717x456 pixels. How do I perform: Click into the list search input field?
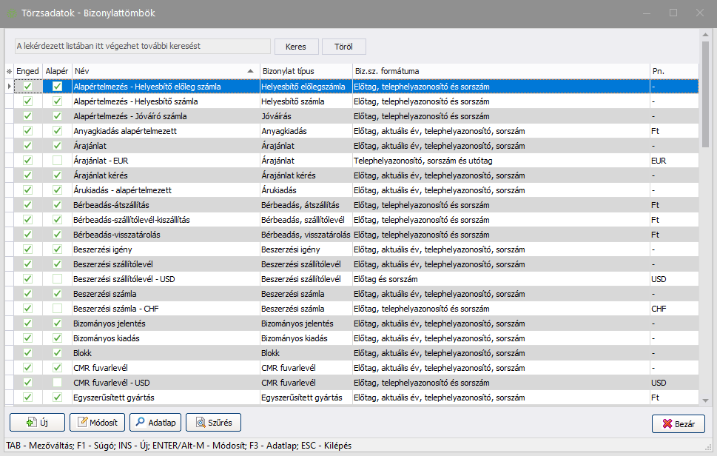coord(142,46)
